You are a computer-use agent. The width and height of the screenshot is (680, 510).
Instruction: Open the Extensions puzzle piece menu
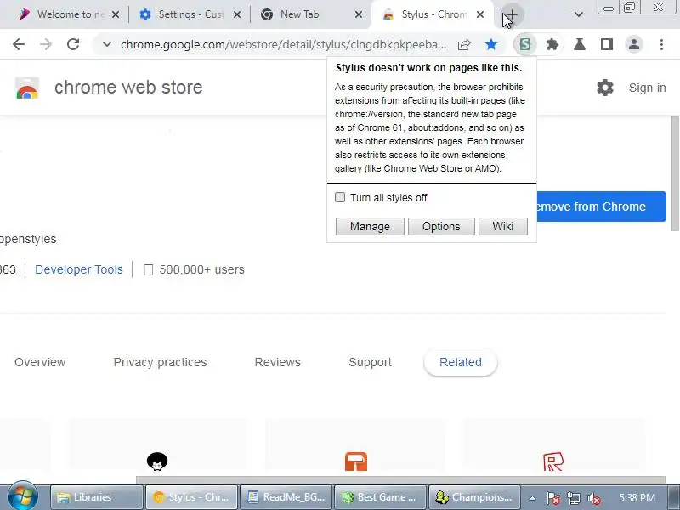(552, 44)
